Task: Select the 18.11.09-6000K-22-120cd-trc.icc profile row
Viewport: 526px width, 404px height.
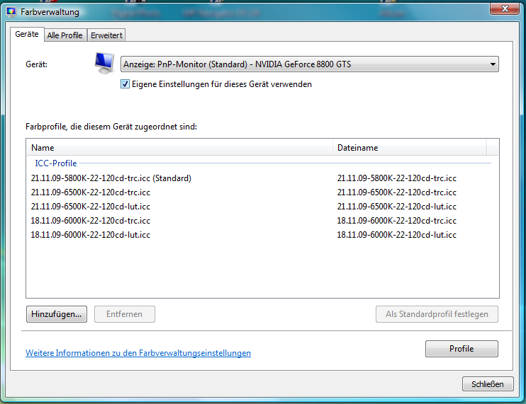Action: (x=91, y=221)
